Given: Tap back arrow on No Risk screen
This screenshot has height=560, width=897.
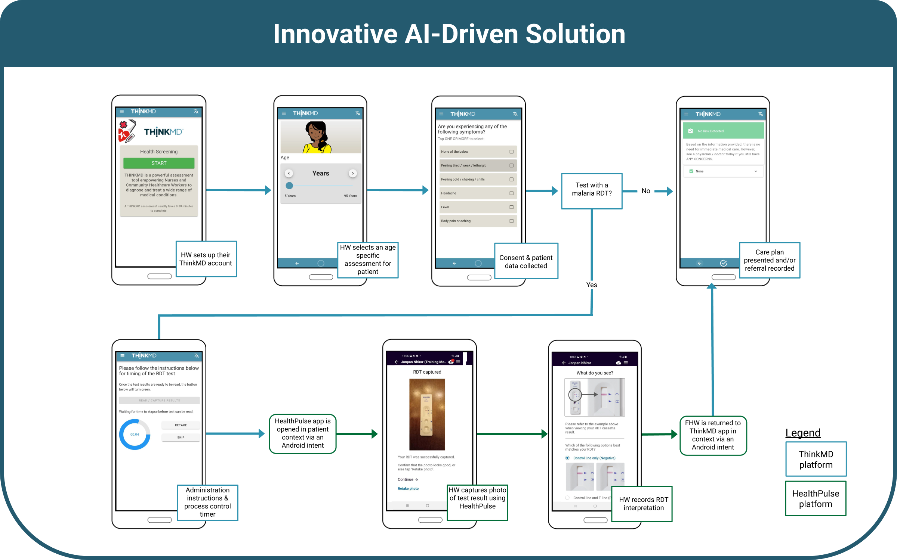Looking at the screenshot, I should [700, 263].
